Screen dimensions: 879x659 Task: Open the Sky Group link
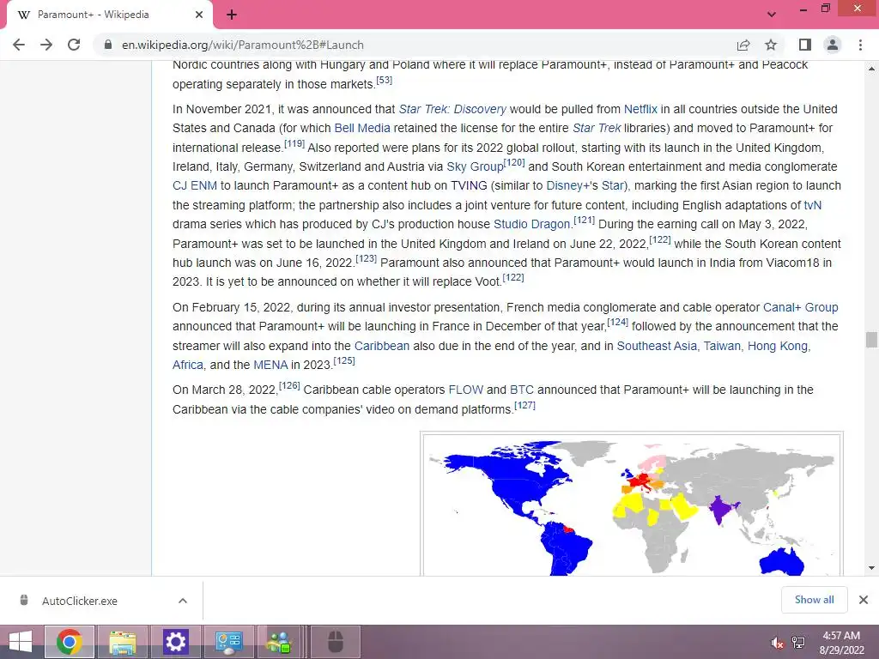(x=475, y=167)
